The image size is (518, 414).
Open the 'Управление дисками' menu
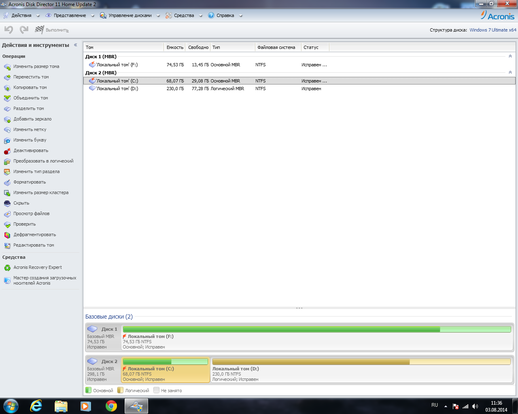point(129,15)
